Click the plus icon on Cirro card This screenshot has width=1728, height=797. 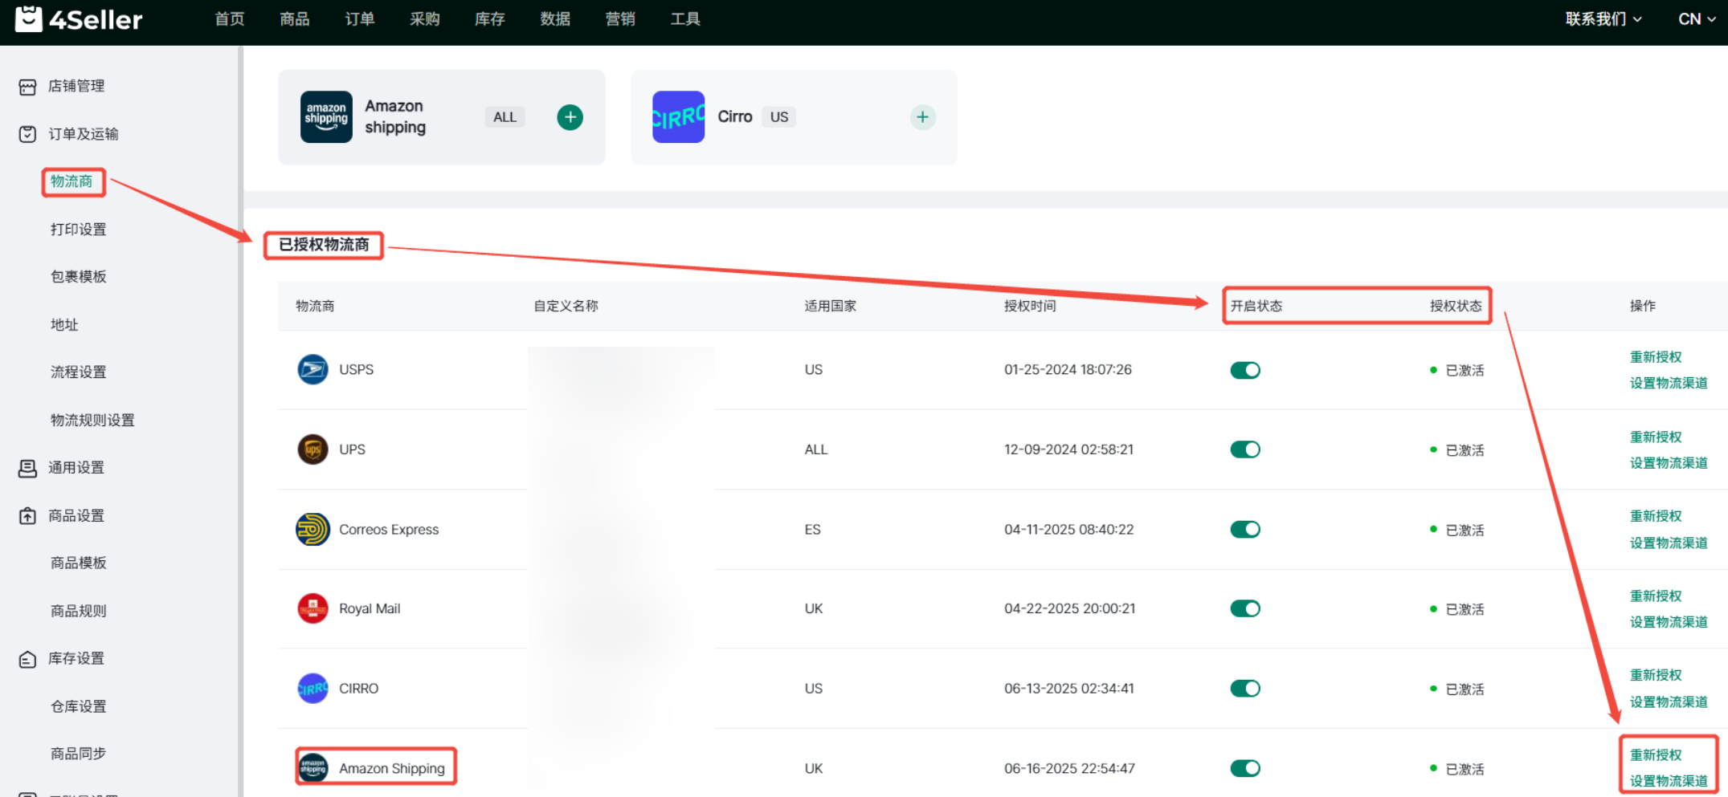point(922,117)
